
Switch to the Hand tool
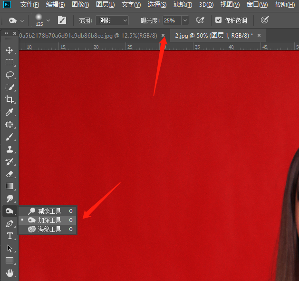9,273
